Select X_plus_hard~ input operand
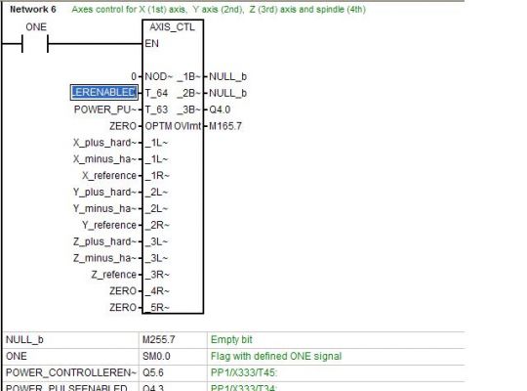The height and width of the screenshot is (391, 527). pyautogui.click(x=104, y=143)
